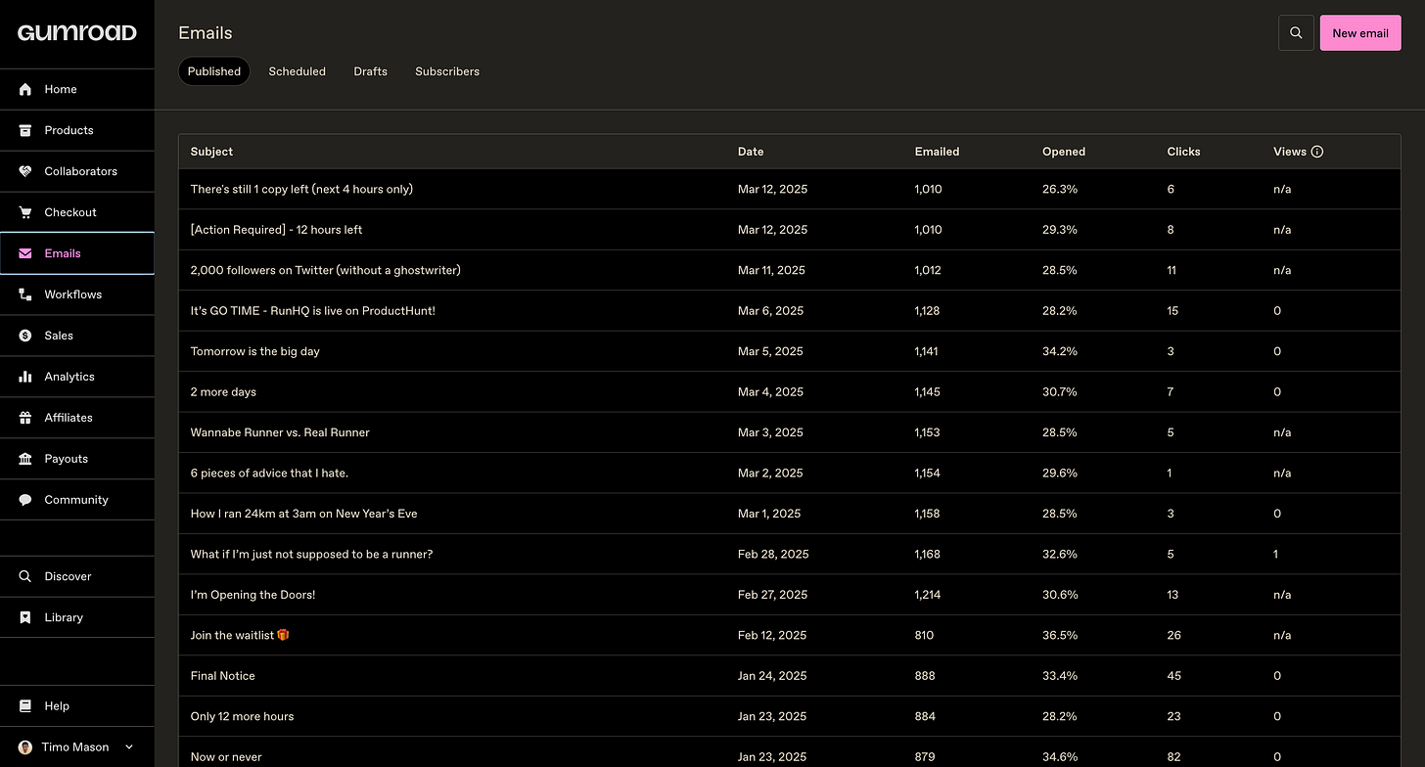Click the Analytics bar chart icon

click(x=25, y=377)
